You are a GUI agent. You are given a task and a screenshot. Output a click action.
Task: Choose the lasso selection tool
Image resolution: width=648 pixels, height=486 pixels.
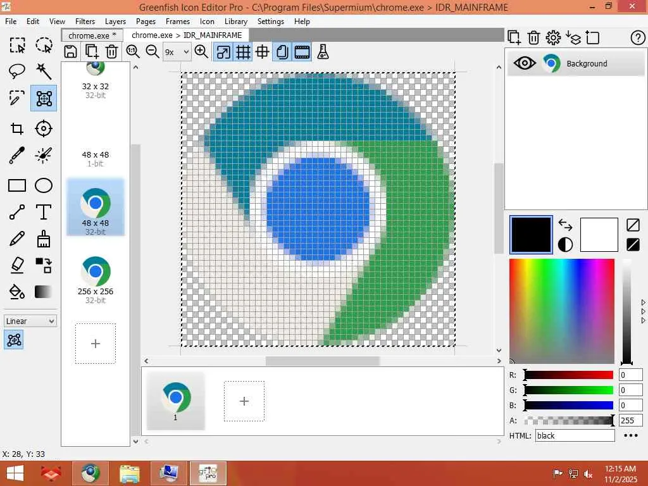(x=17, y=71)
